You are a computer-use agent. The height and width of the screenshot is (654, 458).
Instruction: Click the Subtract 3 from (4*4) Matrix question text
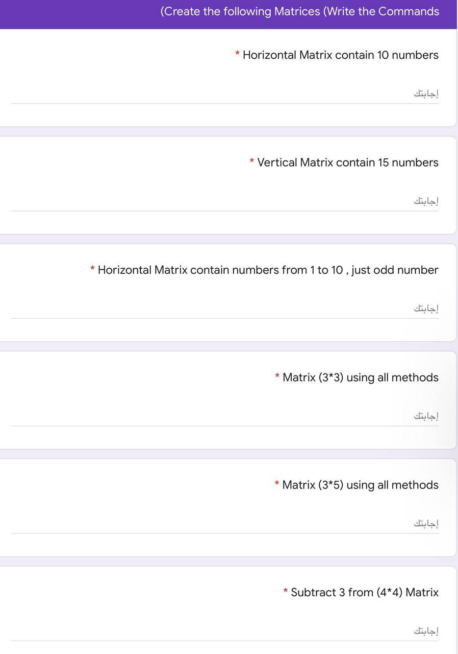pos(364,592)
